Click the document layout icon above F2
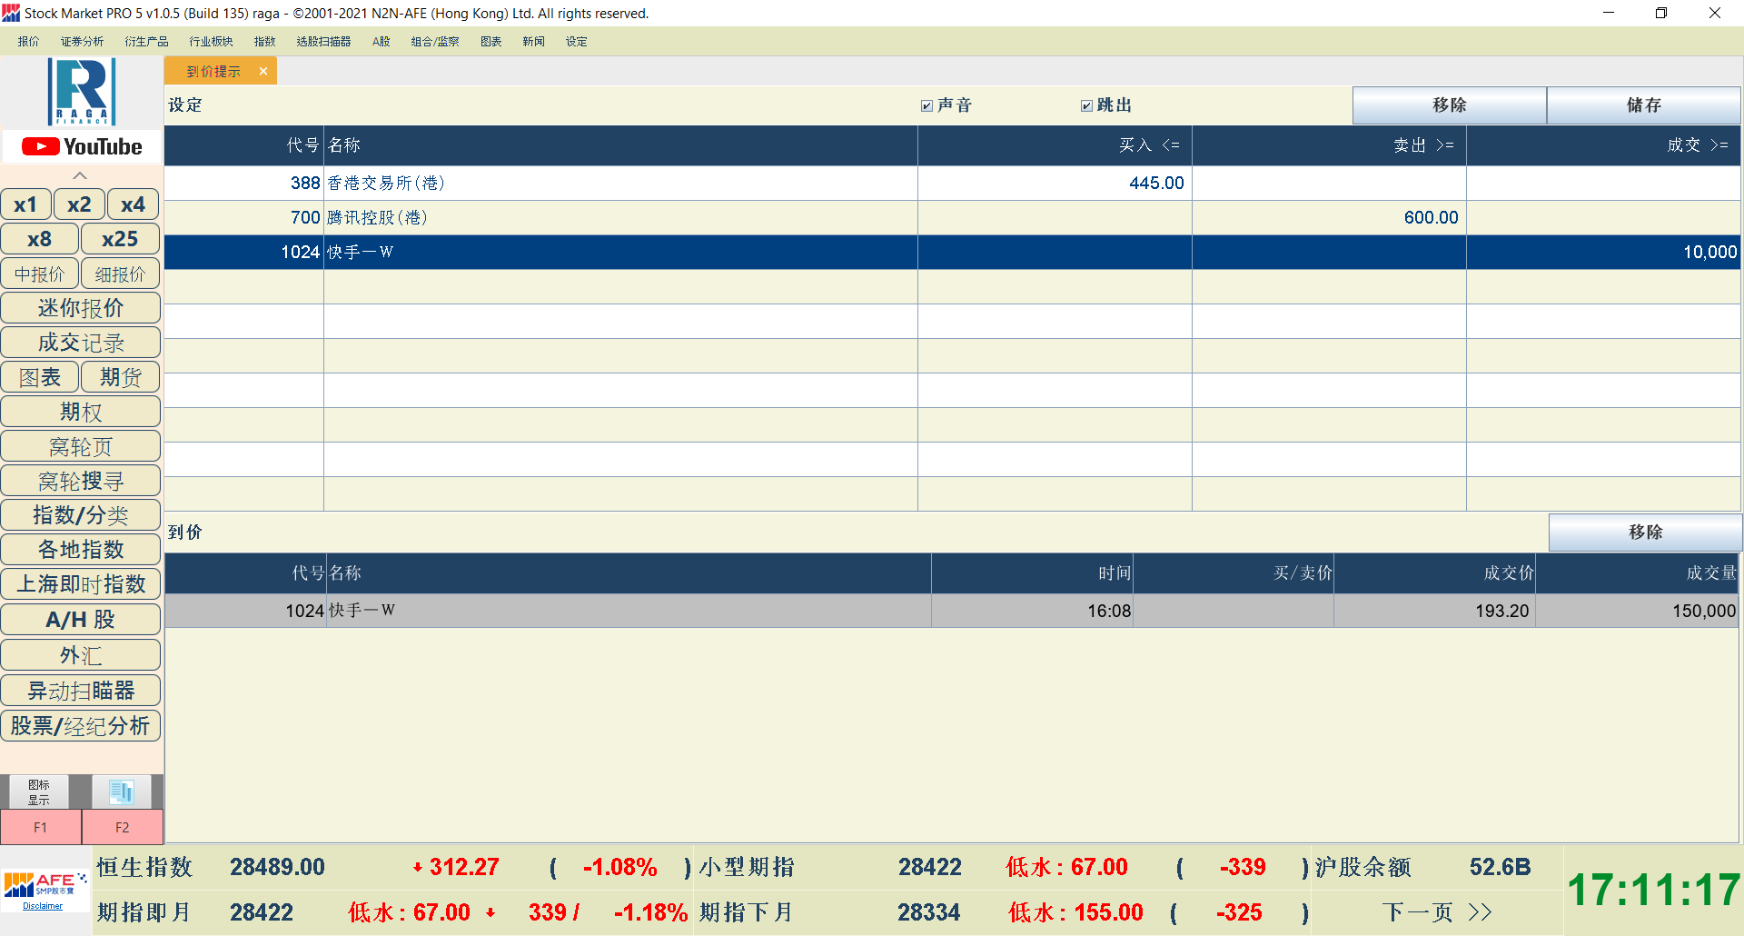Image resolution: width=1744 pixels, height=936 pixels. (122, 792)
